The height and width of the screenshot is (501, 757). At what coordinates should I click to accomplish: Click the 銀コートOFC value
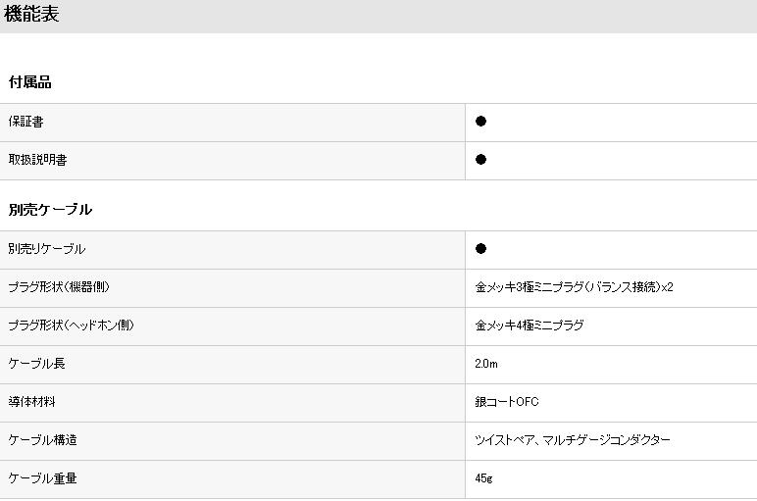(x=507, y=402)
